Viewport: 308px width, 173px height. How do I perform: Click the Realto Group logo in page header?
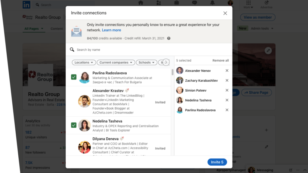point(27,17)
